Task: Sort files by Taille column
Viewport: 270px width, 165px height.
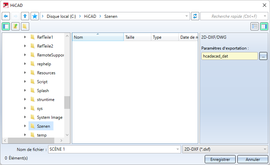Action: [x=137, y=37]
